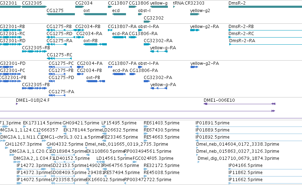Screen dimensions: 302x185
Task: Click transcript CG1275-RA label
Action: click(x=59, y=40)
